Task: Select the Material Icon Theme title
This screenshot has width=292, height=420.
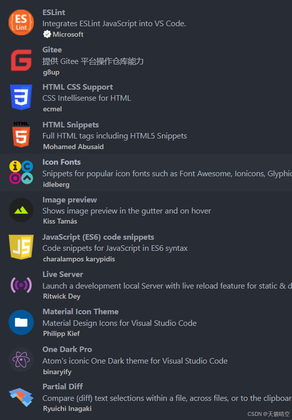Action: click(81, 312)
